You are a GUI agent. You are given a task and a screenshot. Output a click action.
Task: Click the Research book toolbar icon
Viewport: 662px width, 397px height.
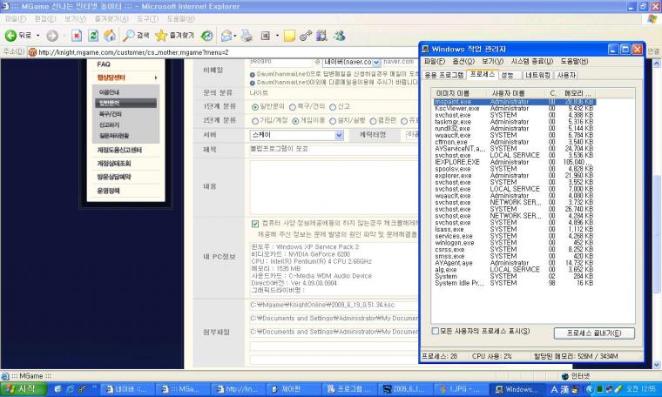[x=321, y=36]
